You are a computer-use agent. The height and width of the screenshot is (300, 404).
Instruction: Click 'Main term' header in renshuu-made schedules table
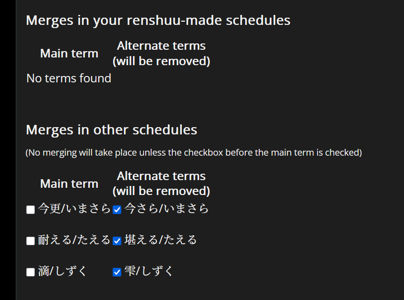(69, 53)
